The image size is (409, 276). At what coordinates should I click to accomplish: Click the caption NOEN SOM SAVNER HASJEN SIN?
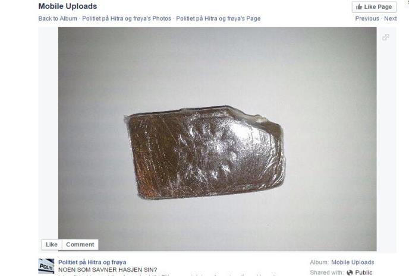coord(108,269)
